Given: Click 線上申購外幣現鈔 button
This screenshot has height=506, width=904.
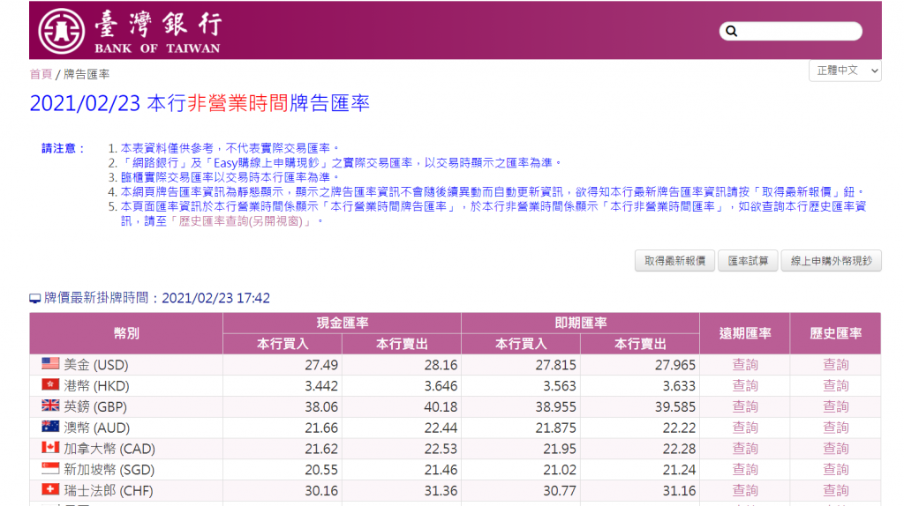Looking at the screenshot, I should [x=831, y=261].
